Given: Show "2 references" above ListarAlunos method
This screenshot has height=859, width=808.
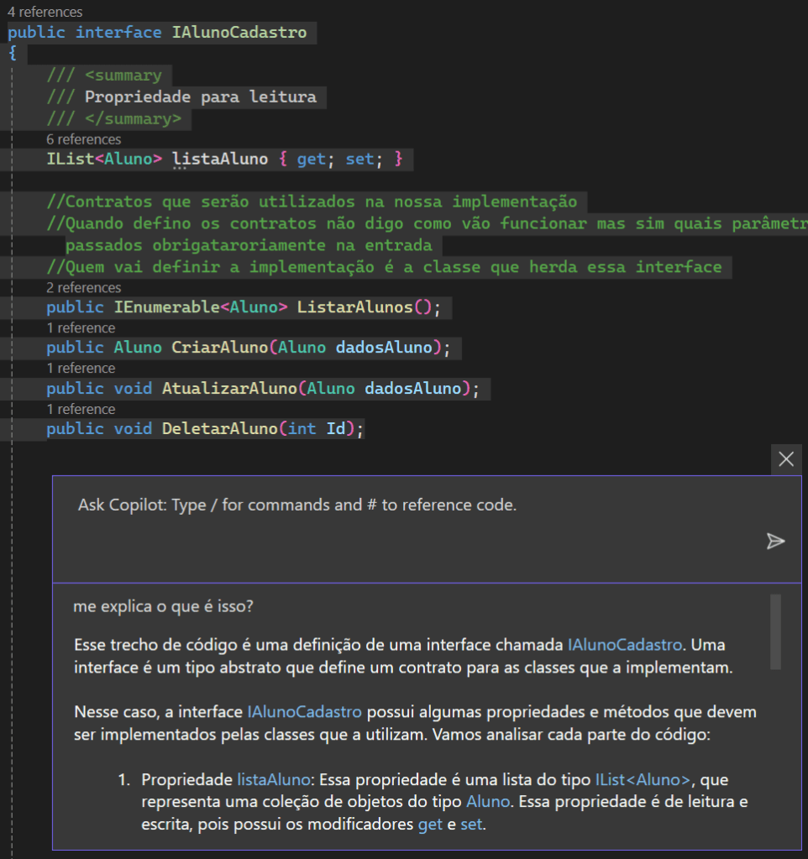Looking at the screenshot, I should [83, 287].
